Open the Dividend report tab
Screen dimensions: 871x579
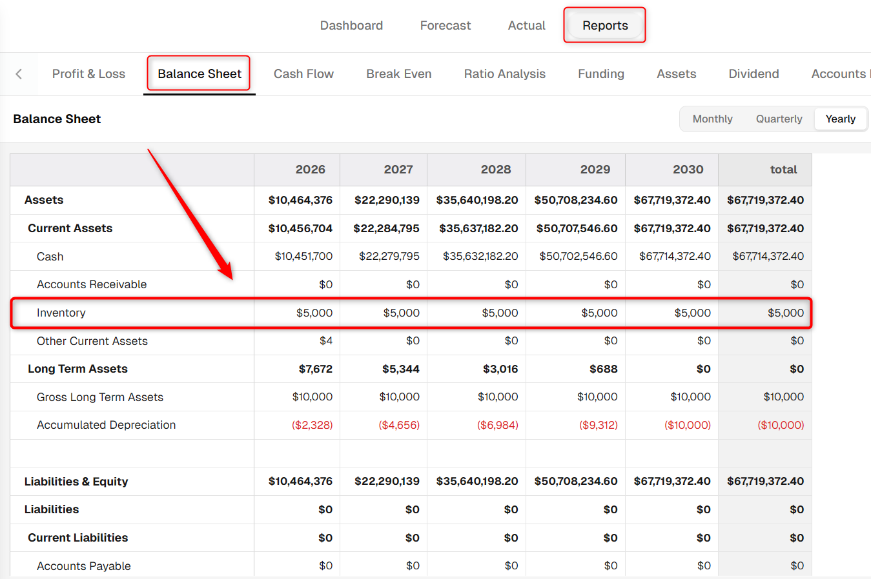pyautogui.click(x=753, y=74)
